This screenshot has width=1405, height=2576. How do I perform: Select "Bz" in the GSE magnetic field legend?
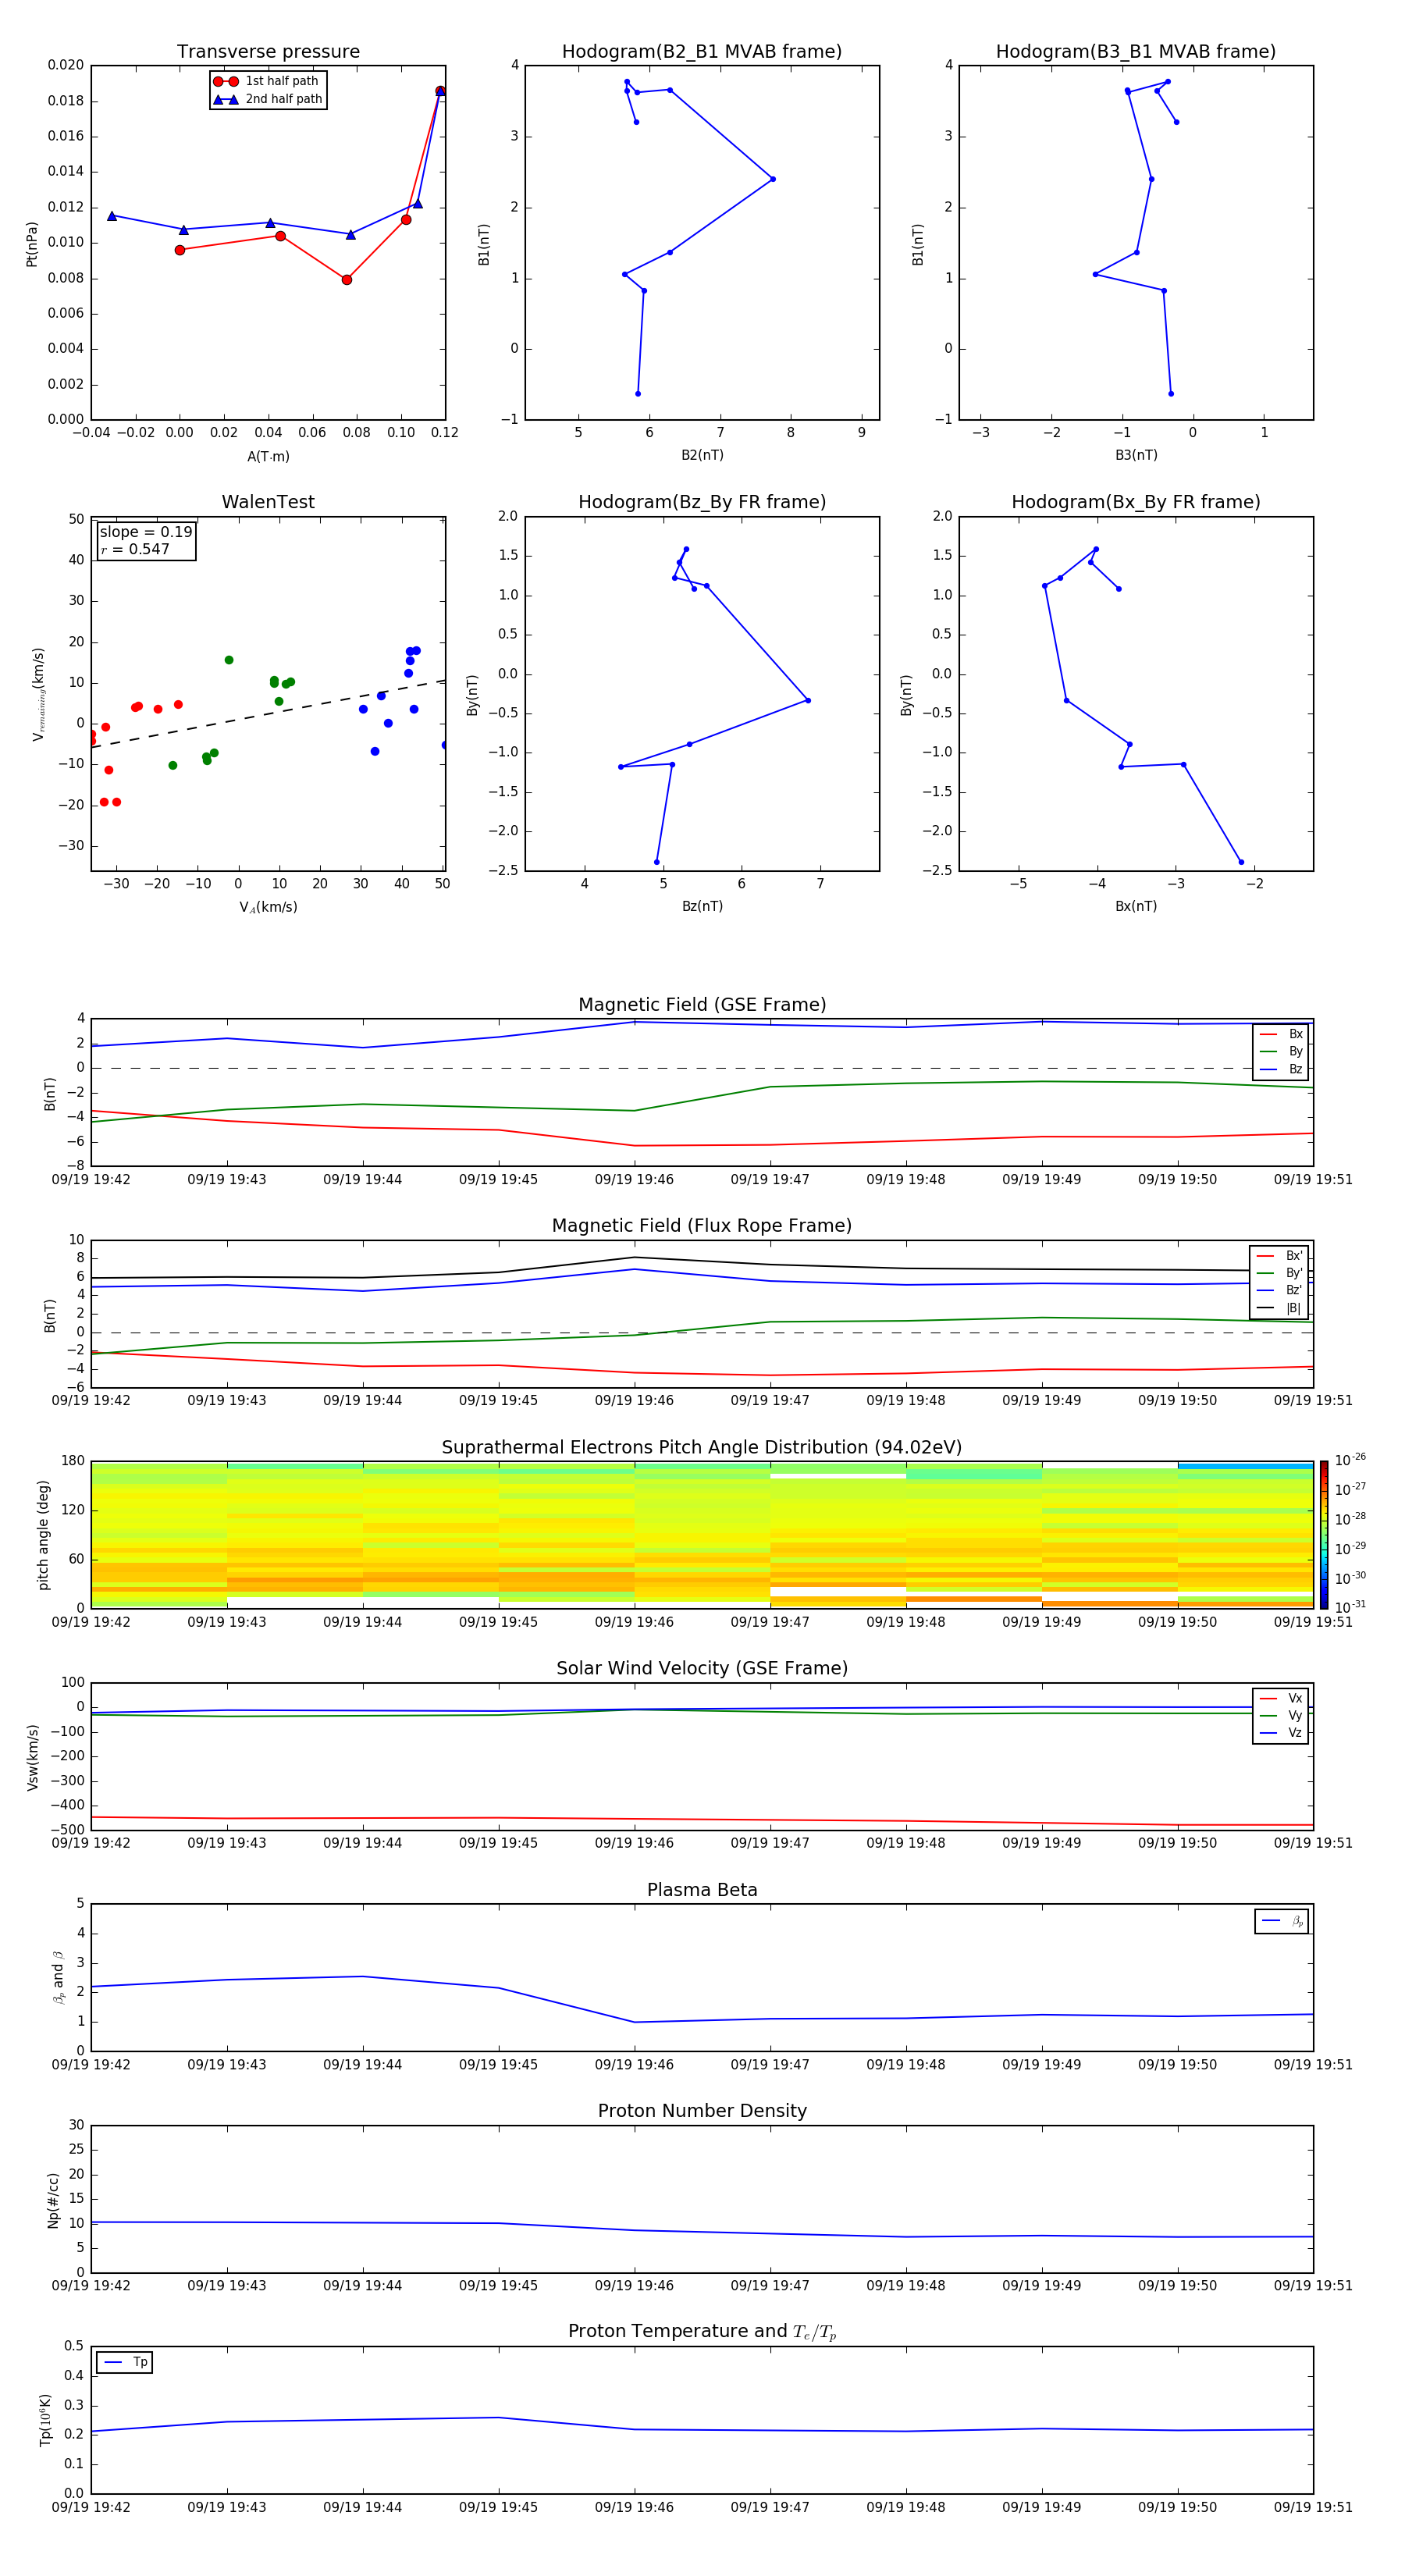[1282, 1069]
